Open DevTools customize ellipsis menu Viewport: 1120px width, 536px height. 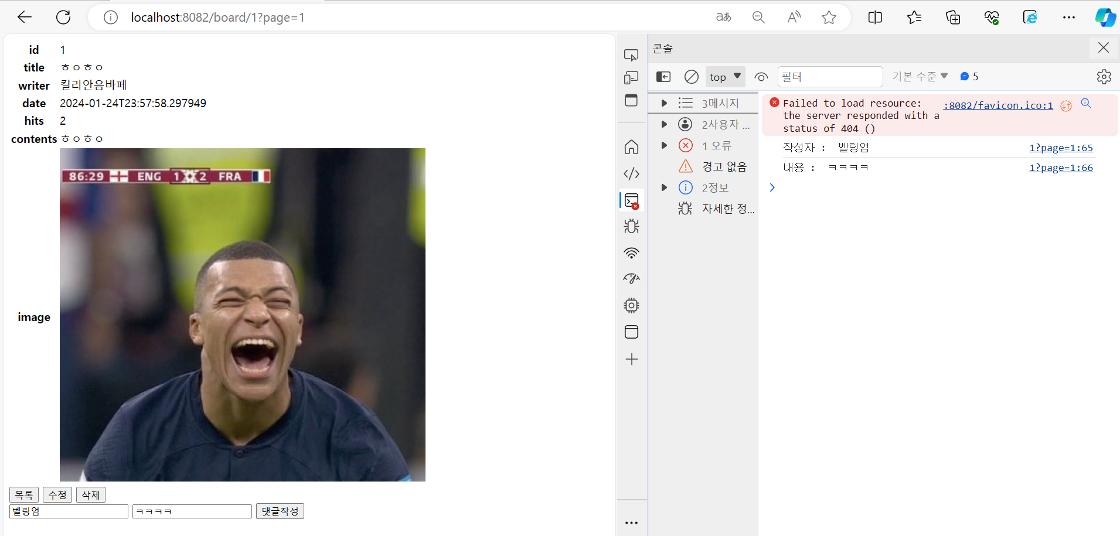[631, 523]
